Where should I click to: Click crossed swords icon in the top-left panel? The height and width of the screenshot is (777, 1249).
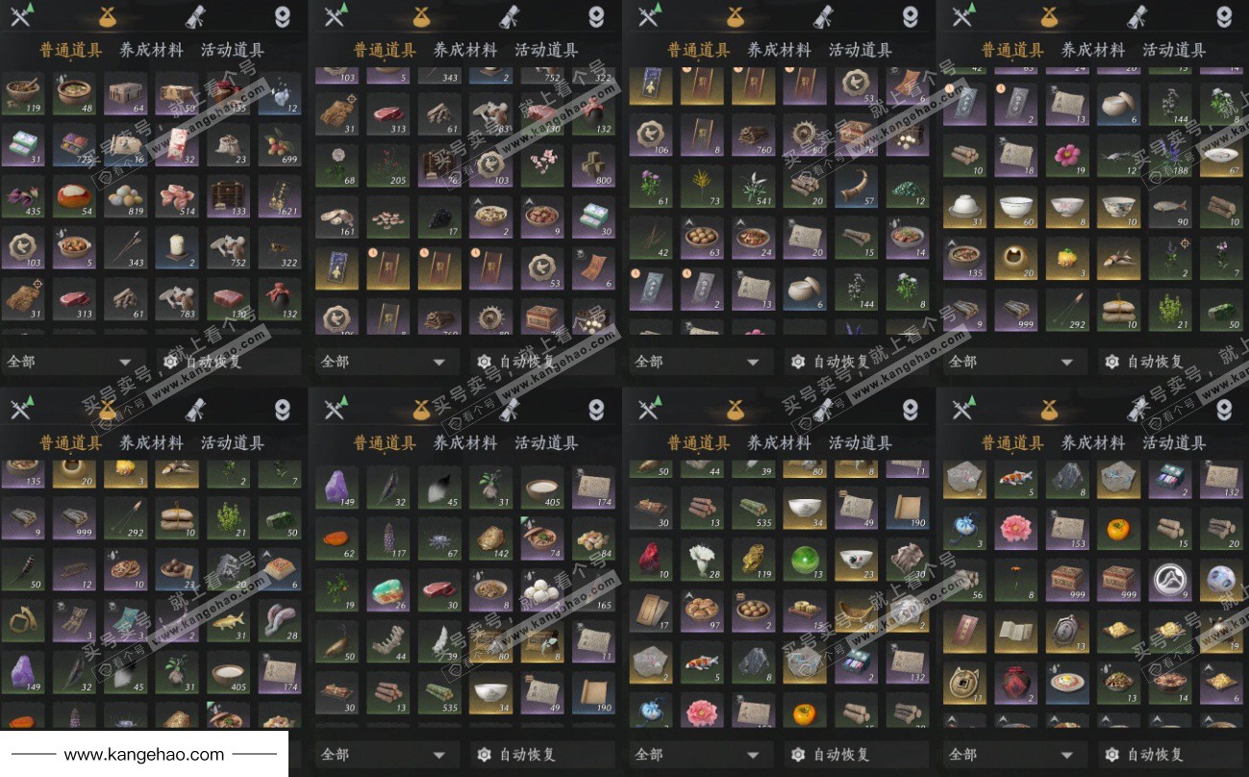(x=21, y=16)
